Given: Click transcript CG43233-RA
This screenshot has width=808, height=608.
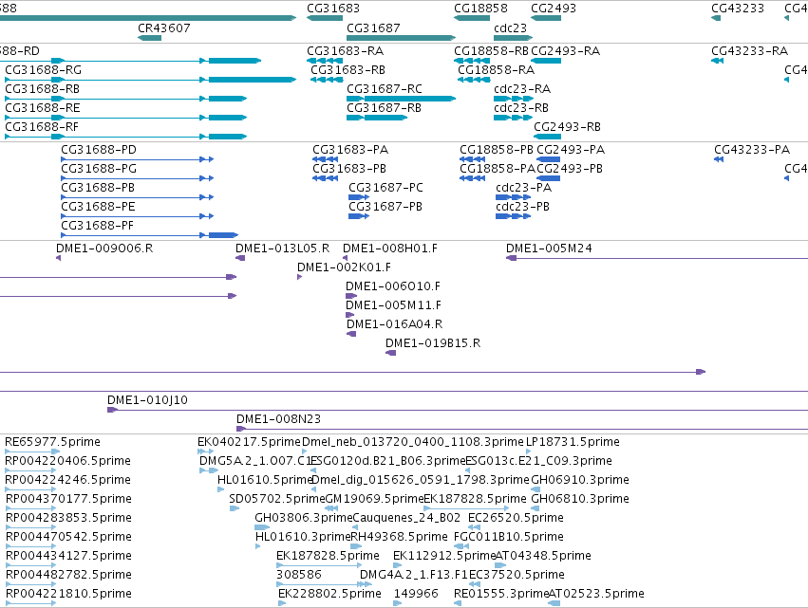Looking at the screenshot, I should pos(750,51).
